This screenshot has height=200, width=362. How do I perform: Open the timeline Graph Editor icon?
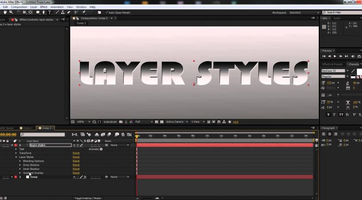point(130,134)
